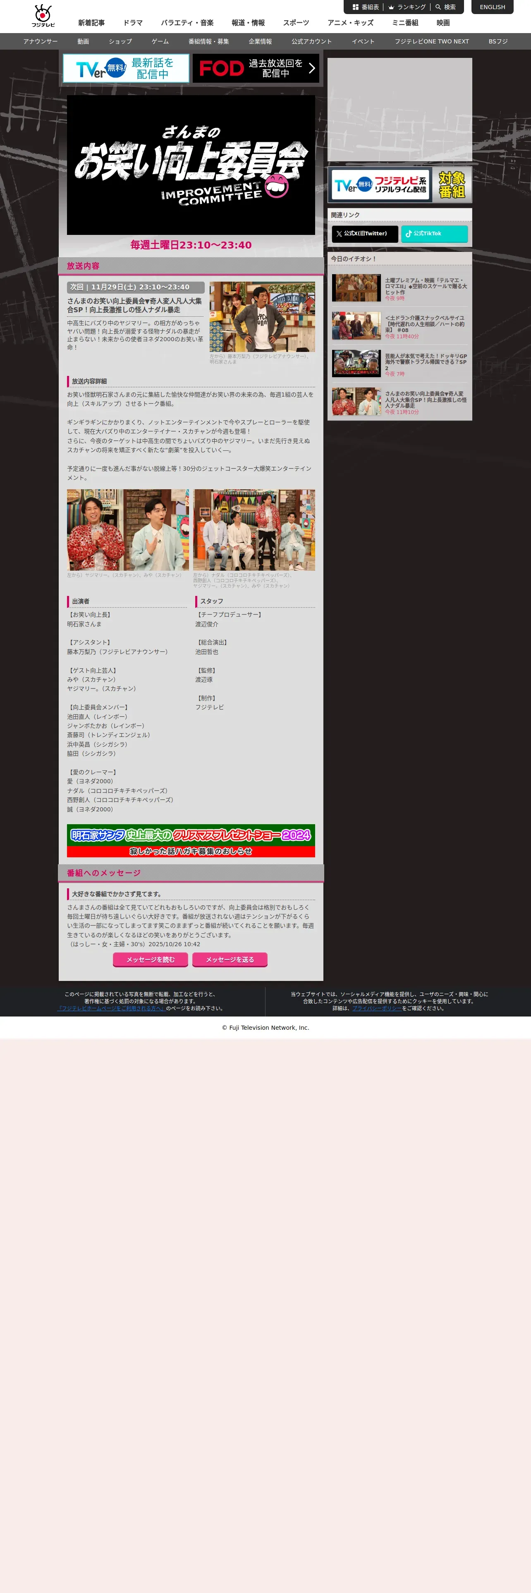Screen dimensions: 531x1593
Task: Open <土ドラ>介護スナックベルサイユ text link
Action: coord(426,324)
